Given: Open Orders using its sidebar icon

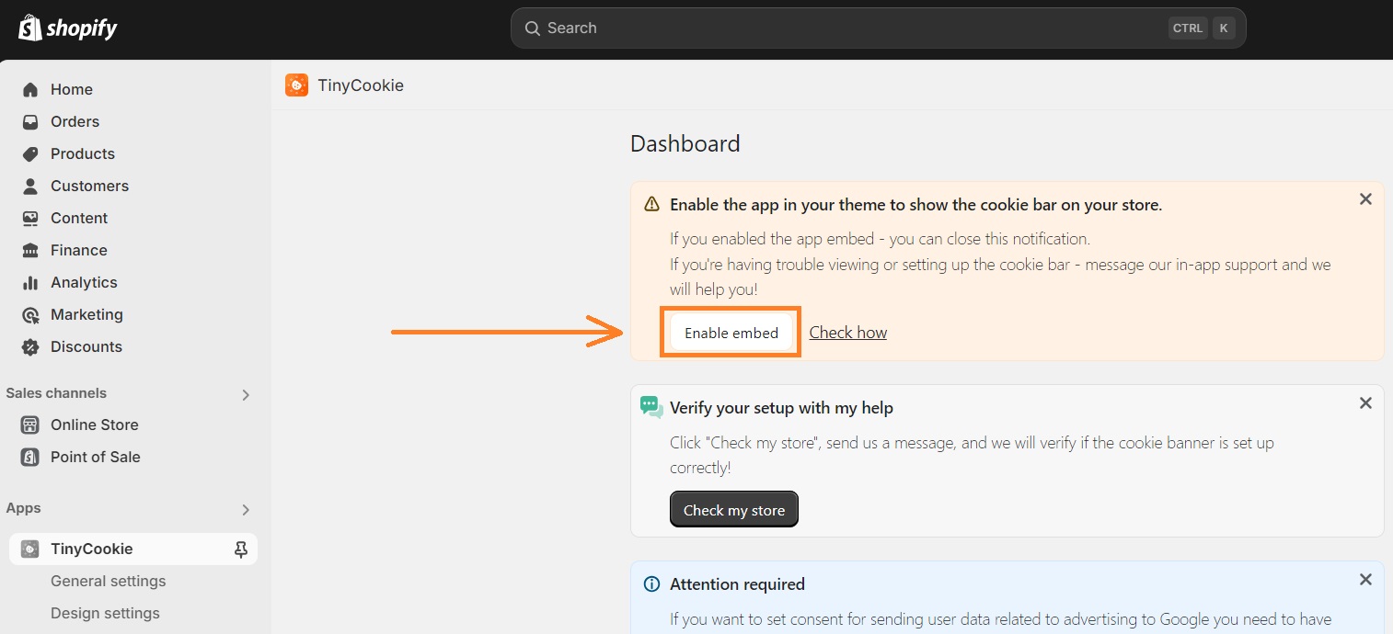Looking at the screenshot, I should pos(30,121).
